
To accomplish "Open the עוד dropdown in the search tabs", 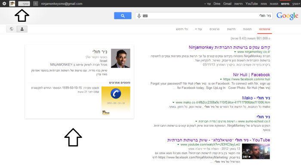I will click(199, 29).
